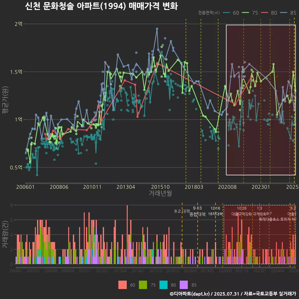Viewport: 299px width, 299px height.
Task: Click the 8·2 대책 policy annotation
Action: [x=182, y=211]
